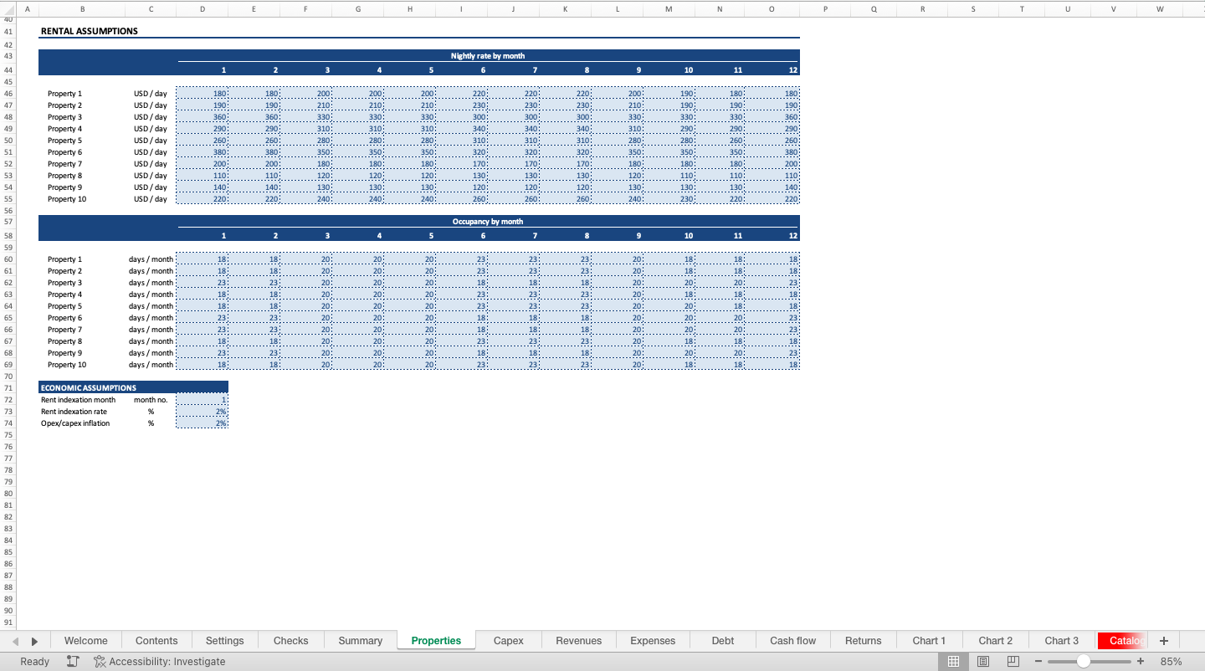Zoom in using the plus icon

click(1139, 661)
